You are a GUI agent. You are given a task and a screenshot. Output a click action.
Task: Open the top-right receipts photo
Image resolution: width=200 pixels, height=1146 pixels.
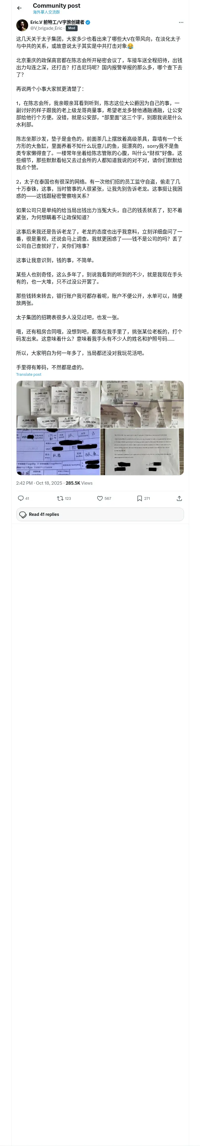pos(142,404)
